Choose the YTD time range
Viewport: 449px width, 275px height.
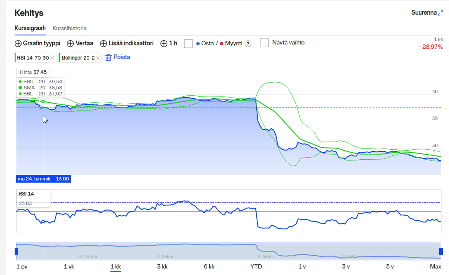[x=256, y=267]
